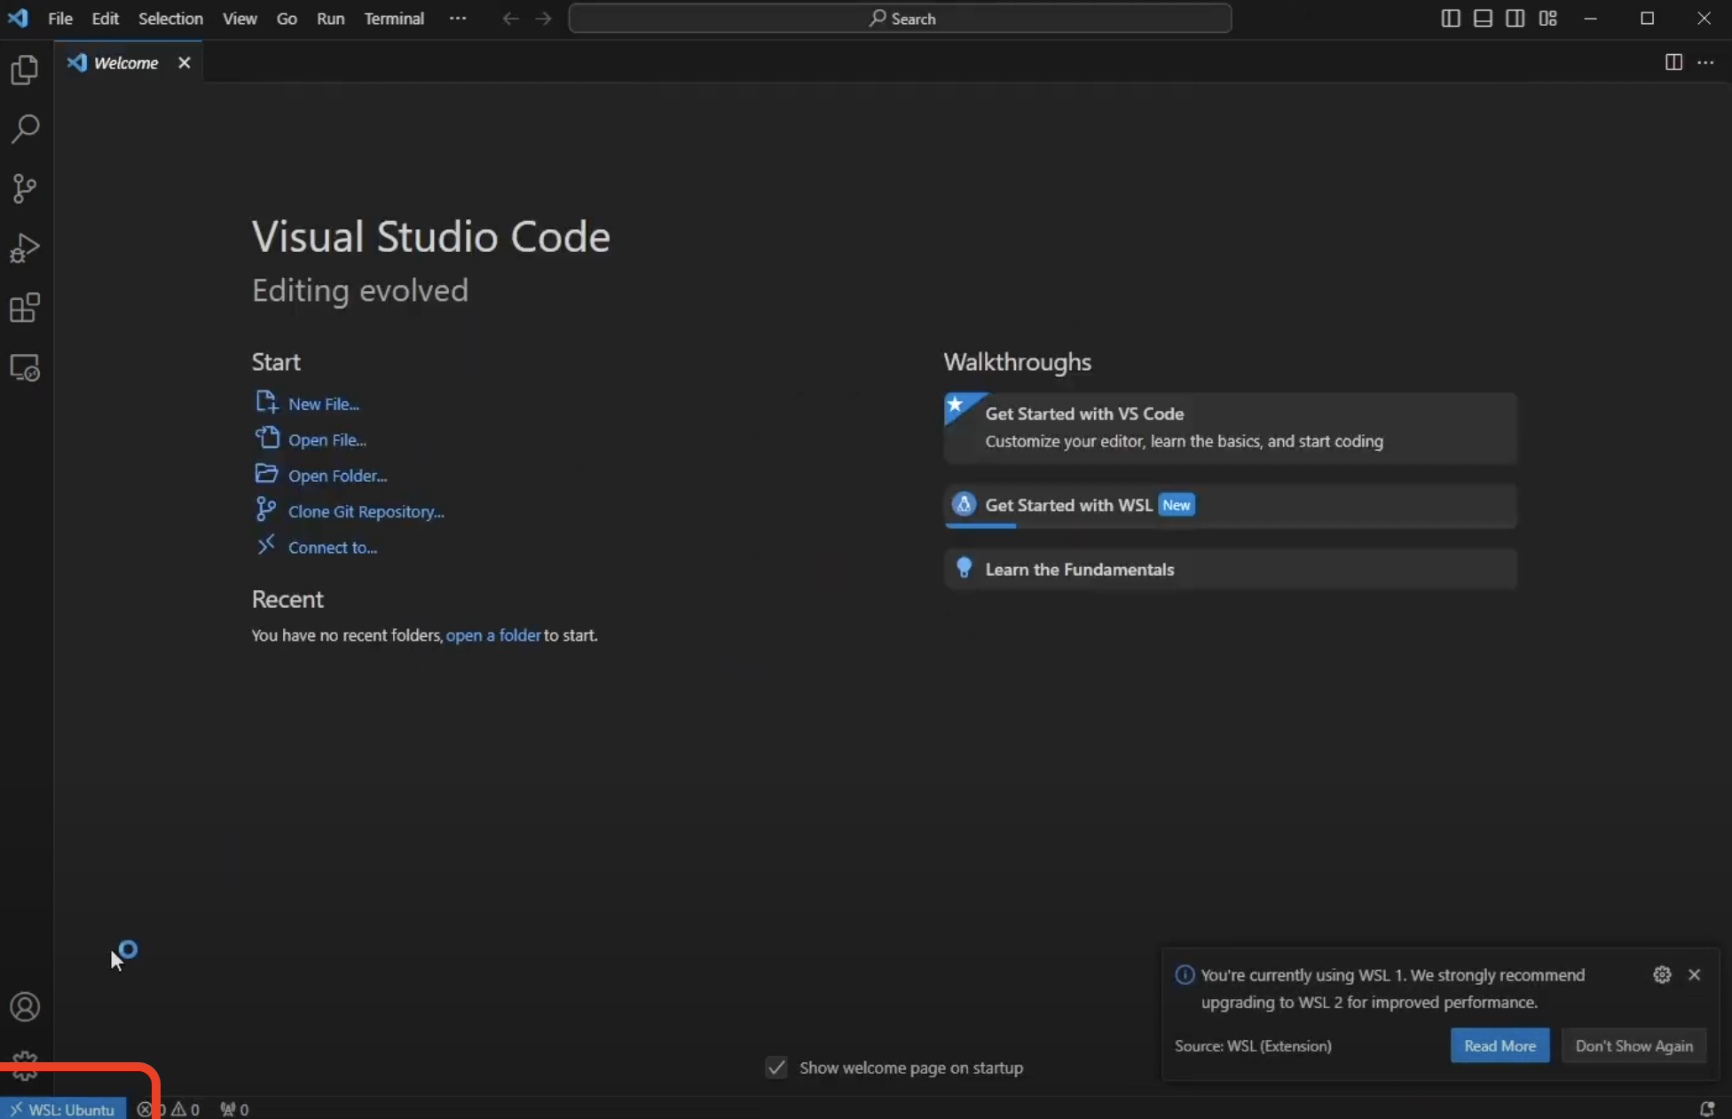Click Clone Git Repository... link

coord(366,512)
